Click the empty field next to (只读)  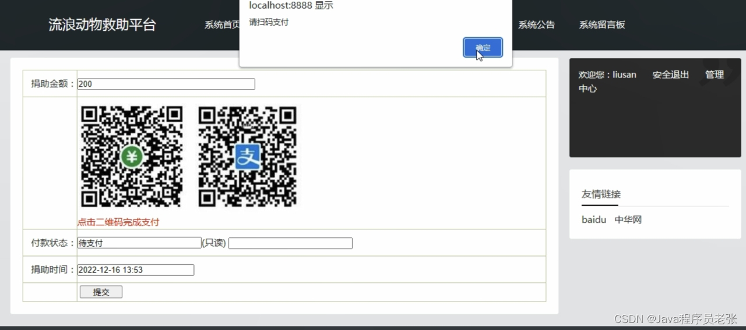(x=290, y=243)
